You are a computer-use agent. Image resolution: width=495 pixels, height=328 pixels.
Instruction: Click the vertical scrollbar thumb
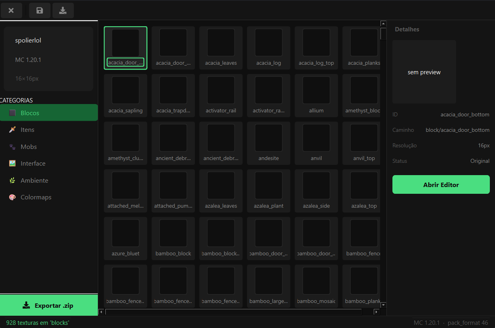tap(383, 34)
